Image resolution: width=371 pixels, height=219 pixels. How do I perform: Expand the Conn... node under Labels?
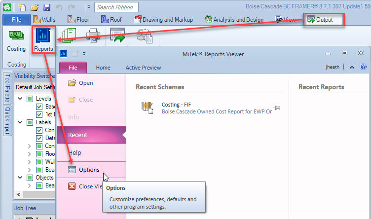pyautogui.click(x=29, y=146)
